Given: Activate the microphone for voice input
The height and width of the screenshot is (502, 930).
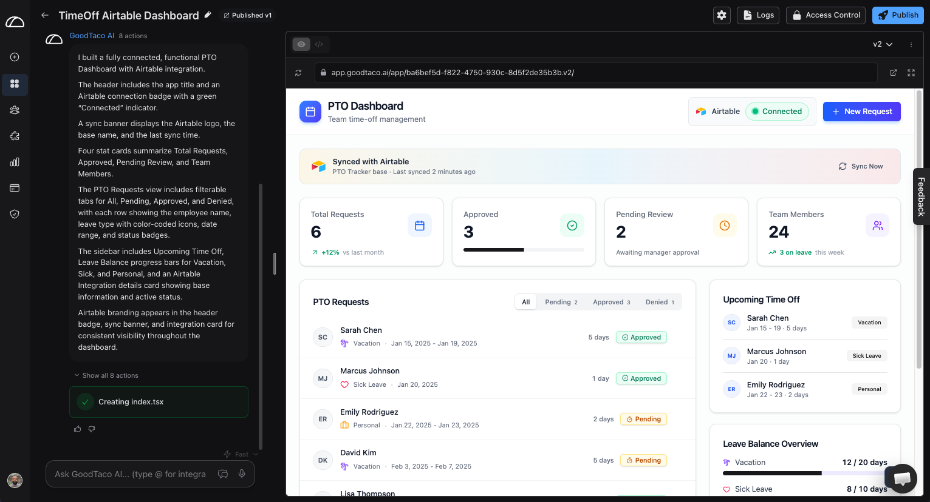Looking at the screenshot, I should 242,474.
